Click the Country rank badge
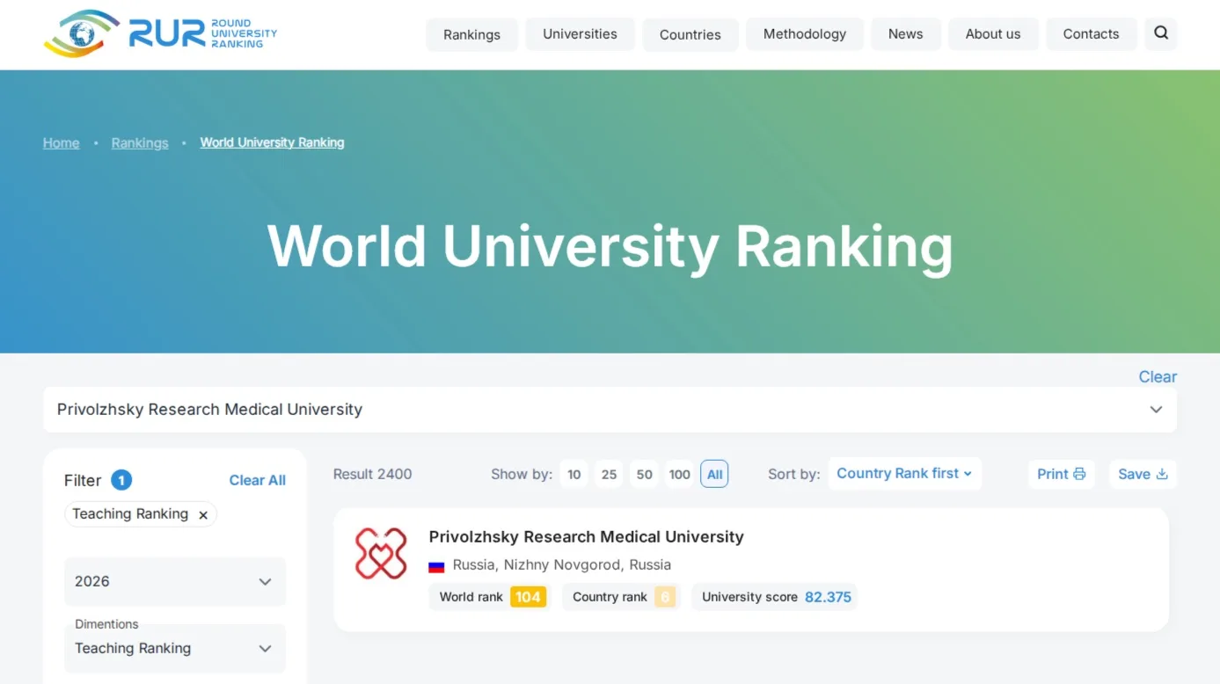Screen dimensions: 1220x684 click(665, 597)
